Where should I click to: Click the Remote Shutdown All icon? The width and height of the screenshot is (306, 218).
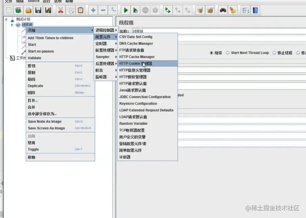tap(188, 10)
